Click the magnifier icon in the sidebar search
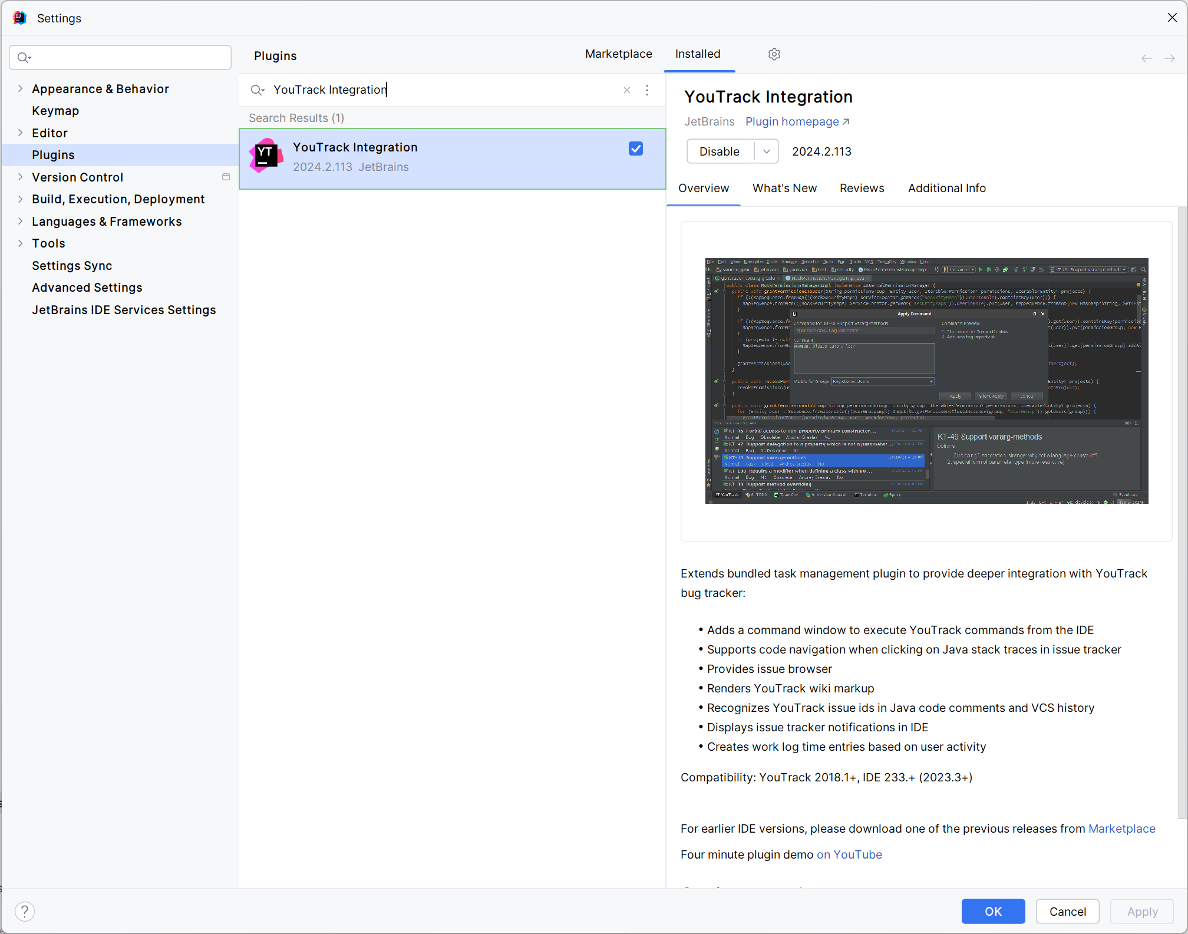This screenshot has width=1188, height=934. click(24, 57)
